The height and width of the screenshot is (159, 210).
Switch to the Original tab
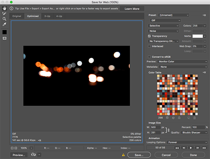17,16
